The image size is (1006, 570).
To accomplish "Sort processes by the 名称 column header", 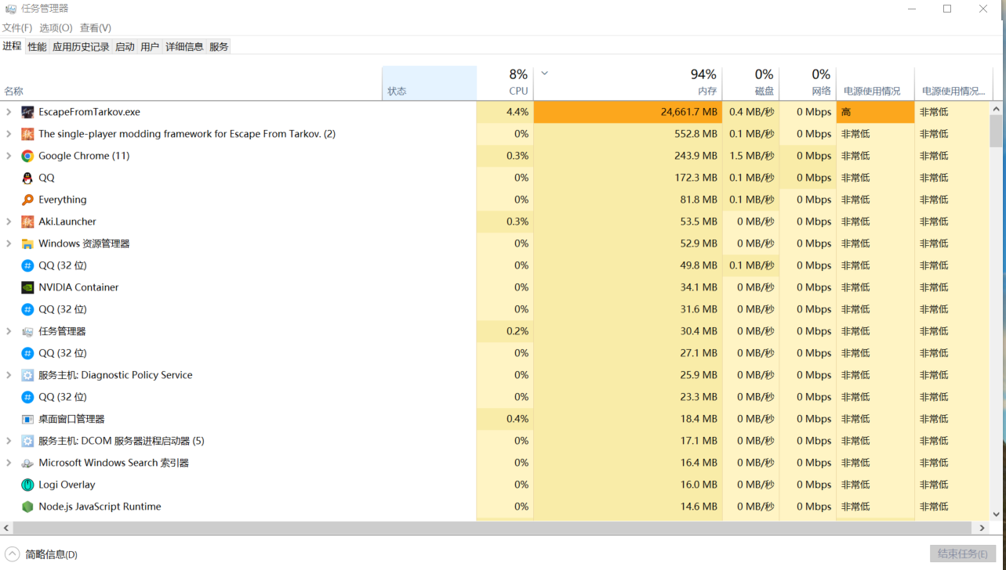I will pos(191,83).
